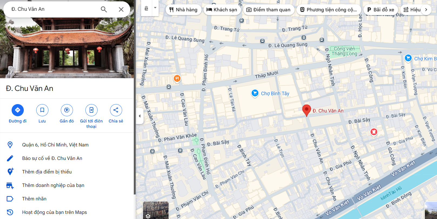Share the place with the Chia sẻ icon
Viewport: 437px width, 219px height.
pos(116,110)
